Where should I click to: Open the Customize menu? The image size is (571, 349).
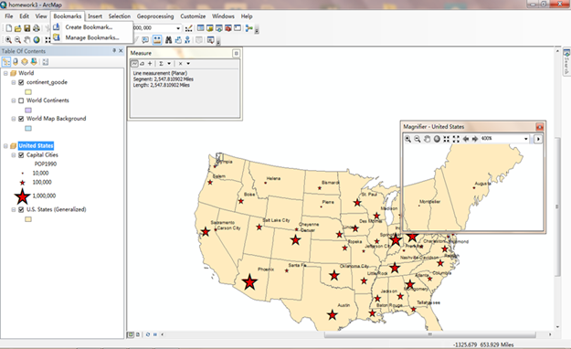193,16
